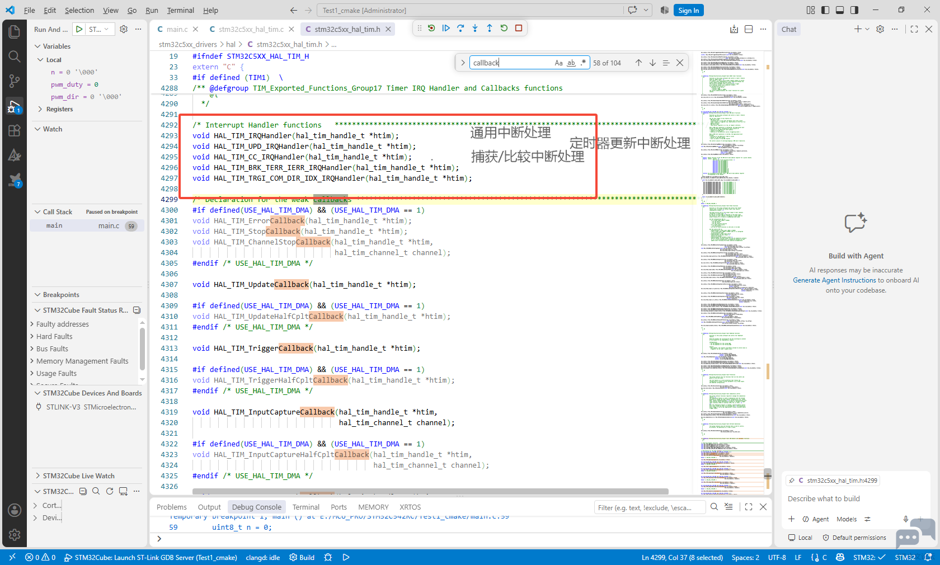This screenshot has width=940, height=565.
Task: Open launch.json via the gear icon
Action: [x=124, y=29]
